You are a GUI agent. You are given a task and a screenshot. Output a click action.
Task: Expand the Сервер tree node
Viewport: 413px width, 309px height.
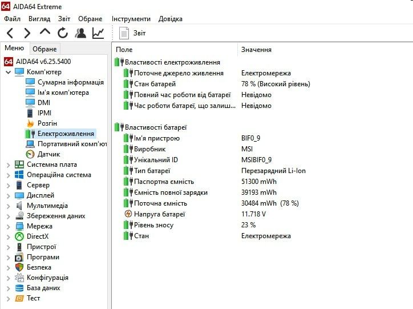[8, 186]
